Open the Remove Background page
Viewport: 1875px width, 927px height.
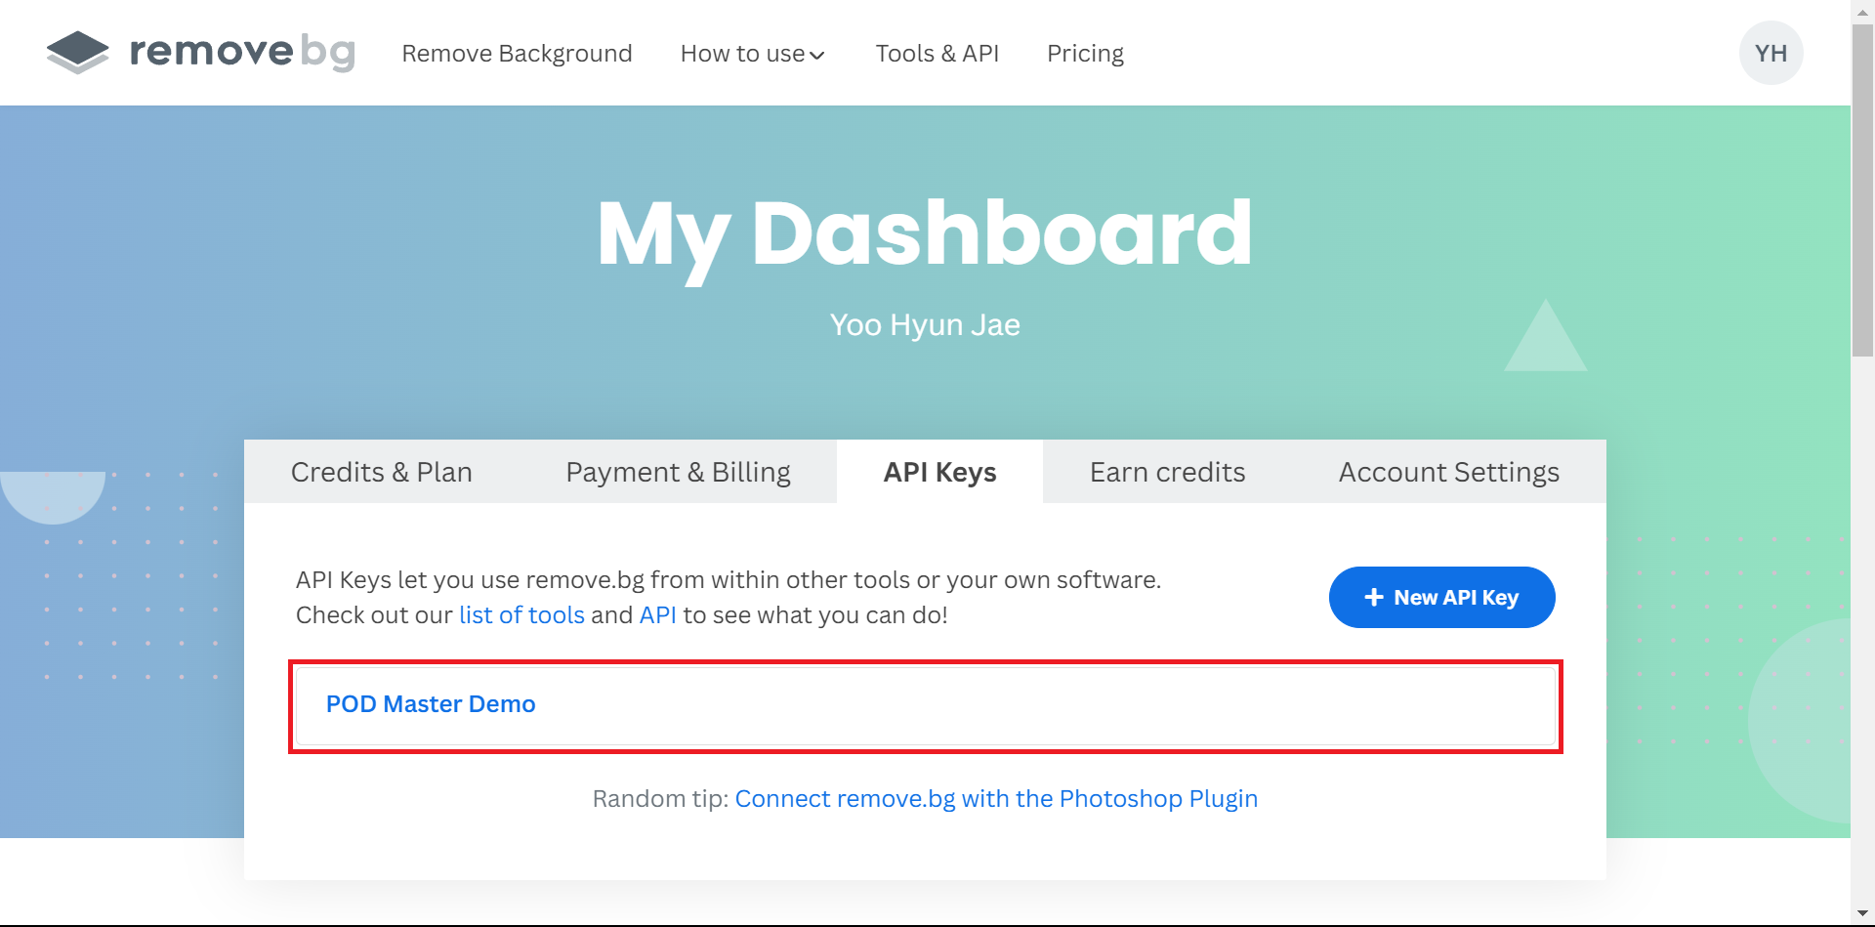pyautogui.click(x=517, y=53)
